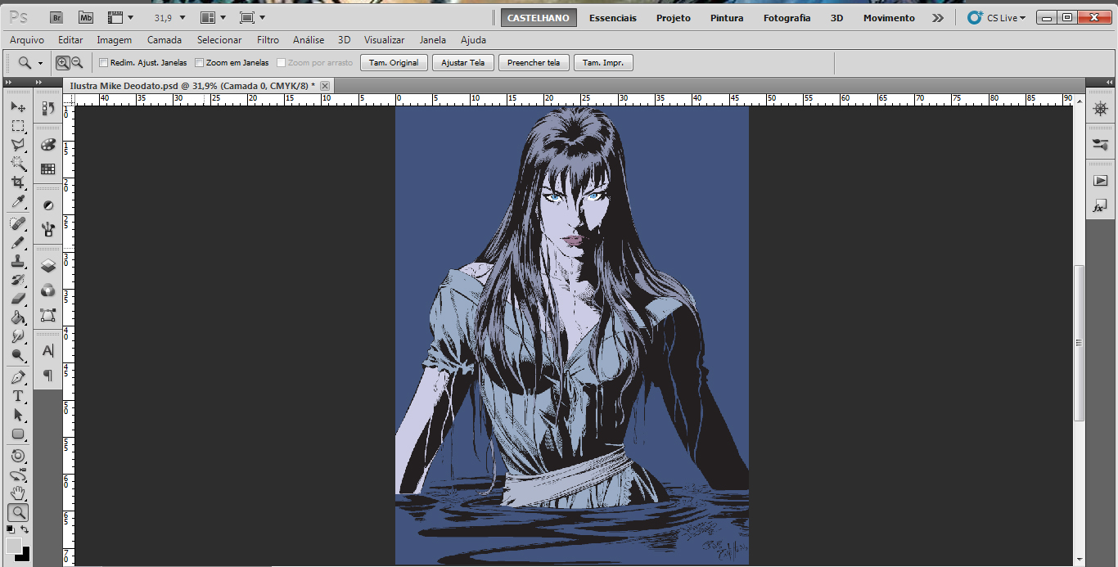The image size is (1118, 567).
Task: Choose Zoom Out magnifier mode
Action: 77,62
